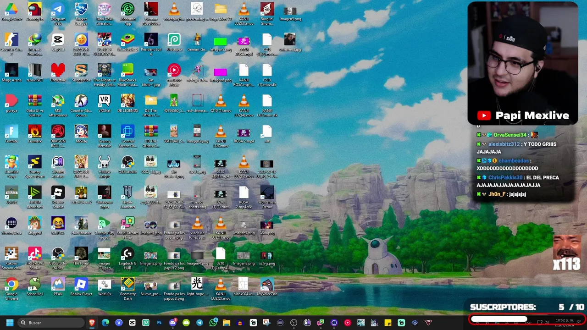Open the MSI Afterburner desktop shortcut
Screen dimensions: 587x330
tap(58, 106)
